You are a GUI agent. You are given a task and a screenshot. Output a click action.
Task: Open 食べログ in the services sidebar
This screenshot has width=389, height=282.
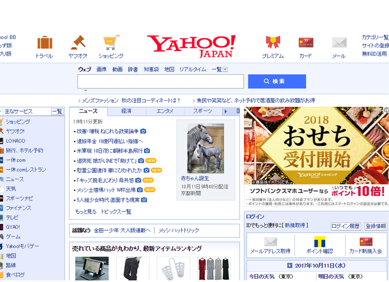[15, 275]
